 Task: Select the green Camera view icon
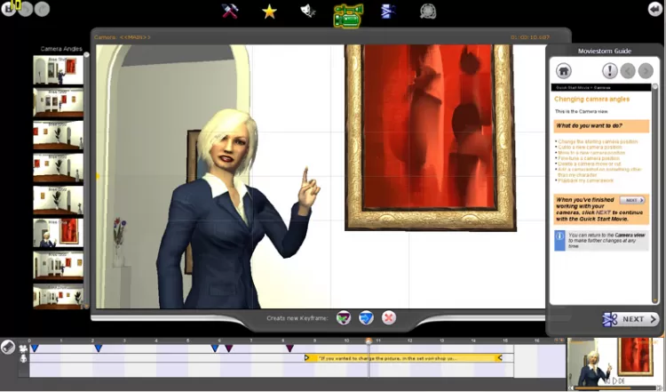pyautogui.click(x=348, y=16)
